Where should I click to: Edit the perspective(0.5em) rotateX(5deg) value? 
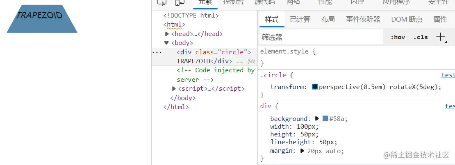pos(379,87)
